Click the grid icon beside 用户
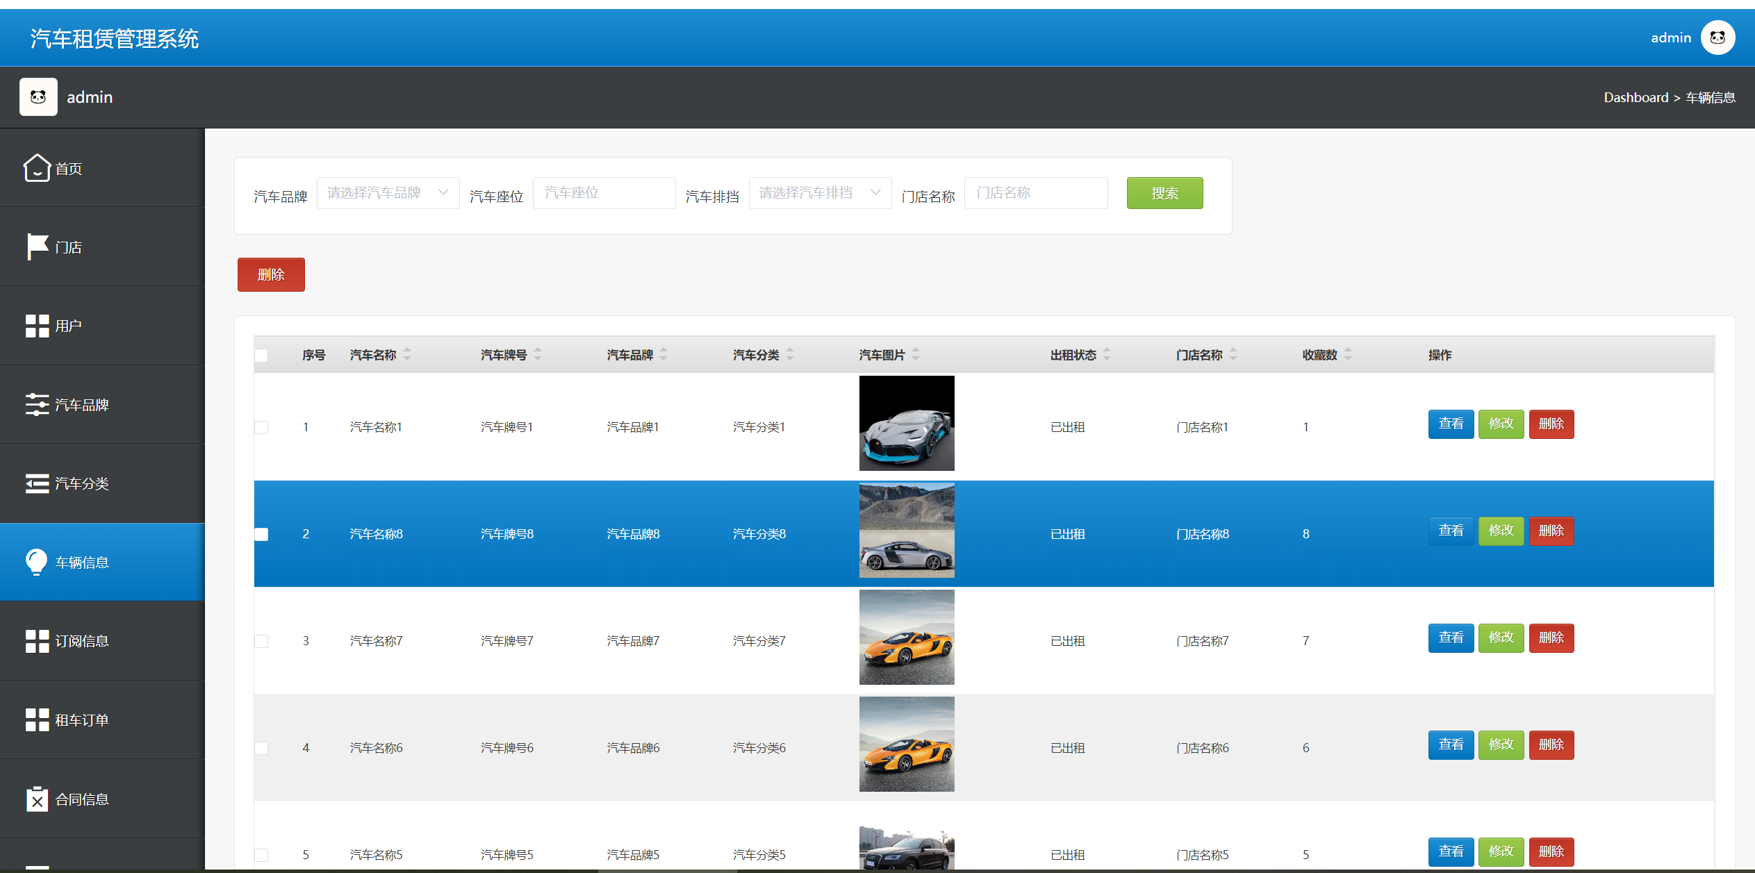 [37, 326]
